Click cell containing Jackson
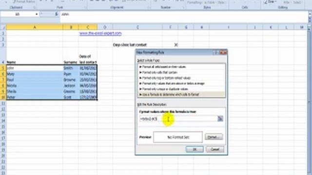Screen dimensions: 312x175 (x=71, y=86)
